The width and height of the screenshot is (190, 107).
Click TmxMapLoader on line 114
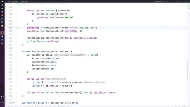click(x=51, y=28)
